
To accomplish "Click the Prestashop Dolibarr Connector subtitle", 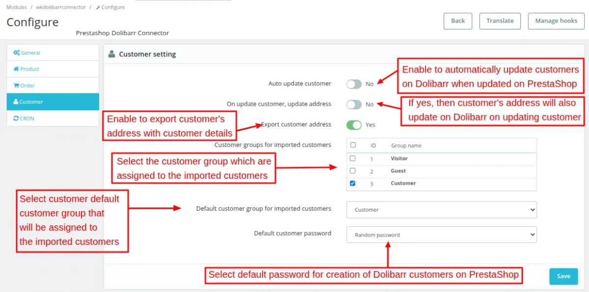I will [122, 33].
